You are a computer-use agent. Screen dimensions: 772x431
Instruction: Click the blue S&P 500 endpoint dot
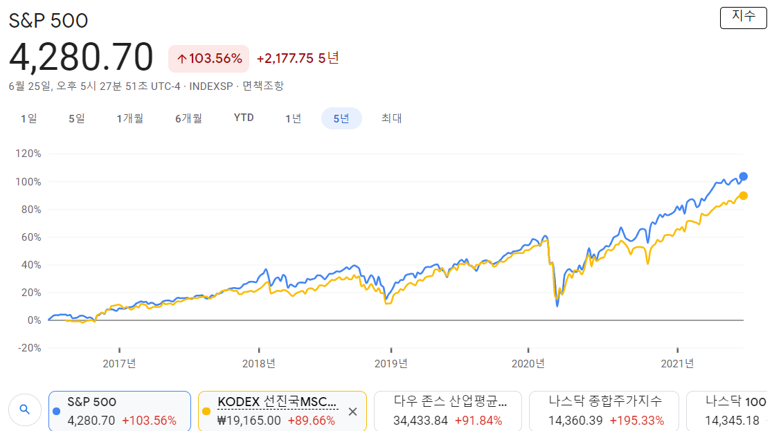coord(744,176)
